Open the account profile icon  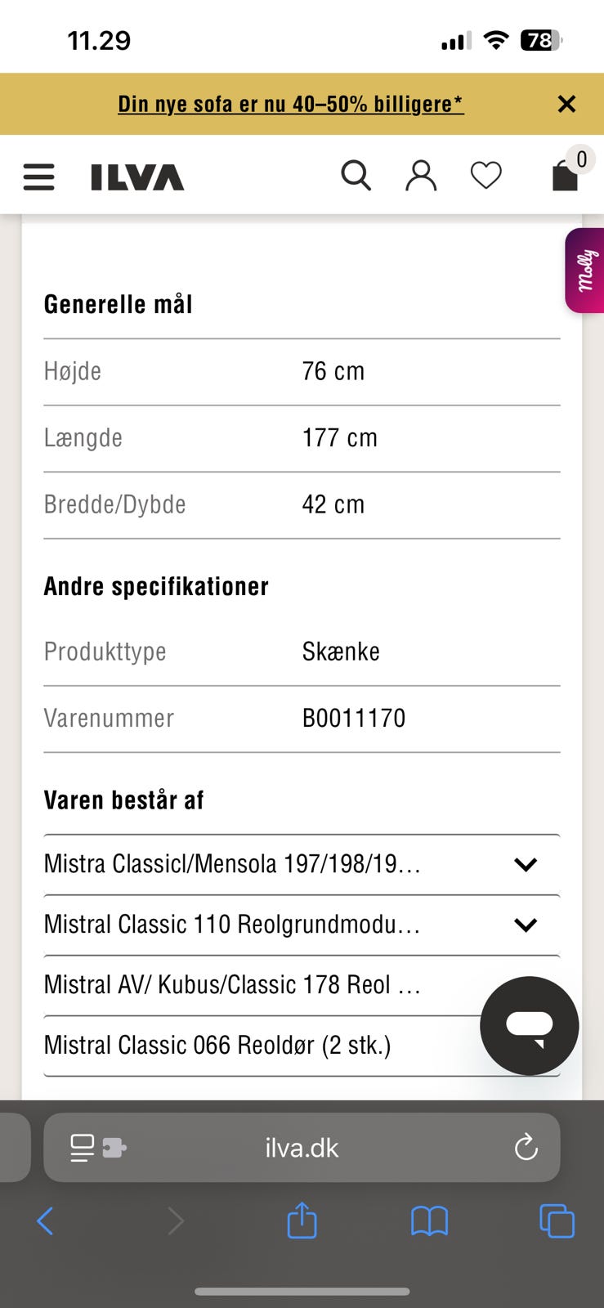click(x=421, y=176)
